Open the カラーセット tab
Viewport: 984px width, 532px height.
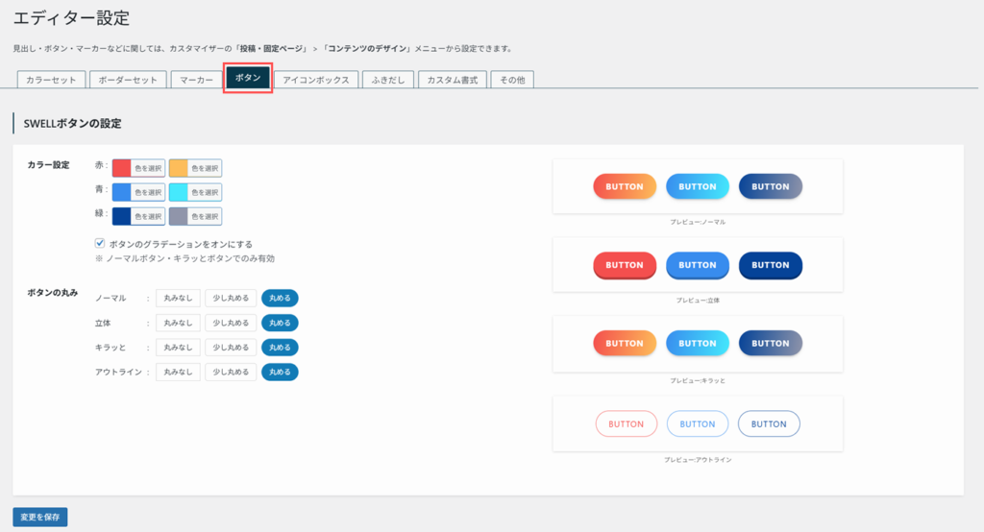(x=52, y=80)
